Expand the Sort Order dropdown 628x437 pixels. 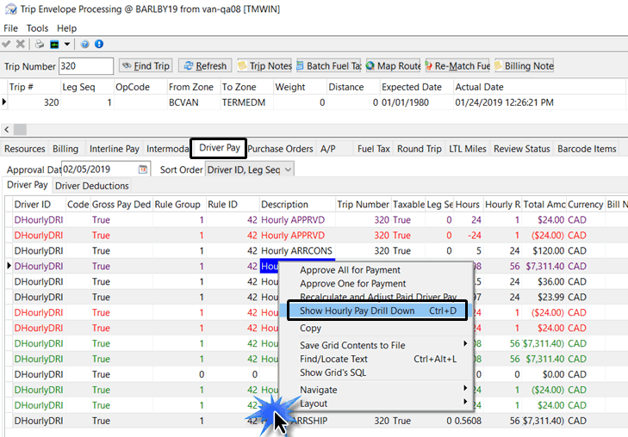pyautogui.click(x=288, y=169)
